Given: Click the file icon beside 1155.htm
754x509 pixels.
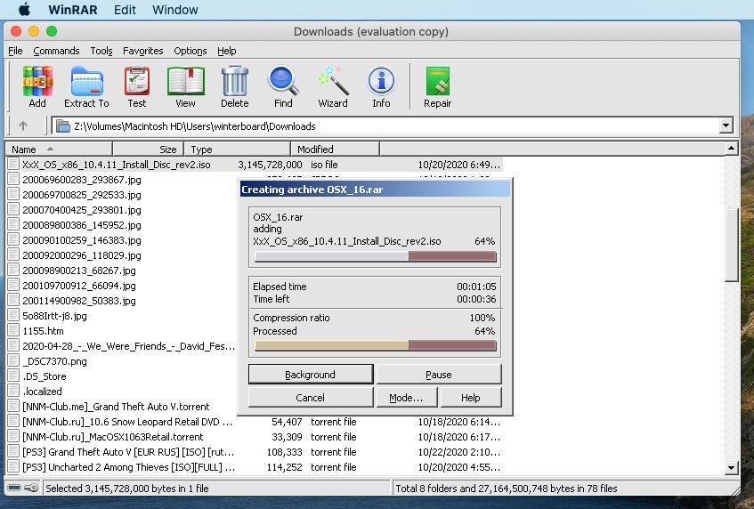Looking at the screenshot, I should click(x=13, y=331).
